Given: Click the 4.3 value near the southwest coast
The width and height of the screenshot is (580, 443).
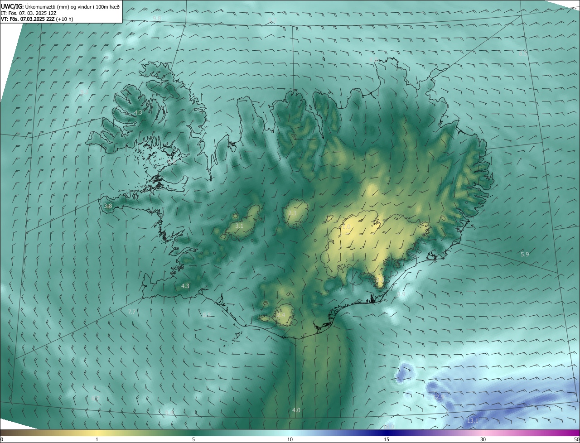Looking at the screenshot, I should pos(185,286).
